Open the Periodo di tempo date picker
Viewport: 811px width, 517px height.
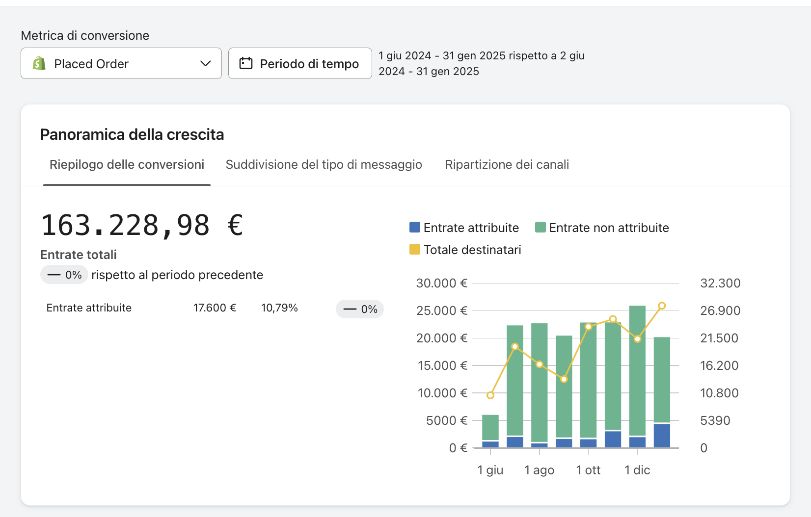pos(300,64)
